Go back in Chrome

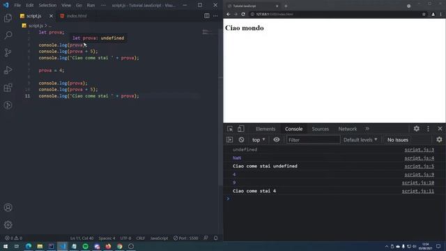pyautogui.click(x=229, y=14)
